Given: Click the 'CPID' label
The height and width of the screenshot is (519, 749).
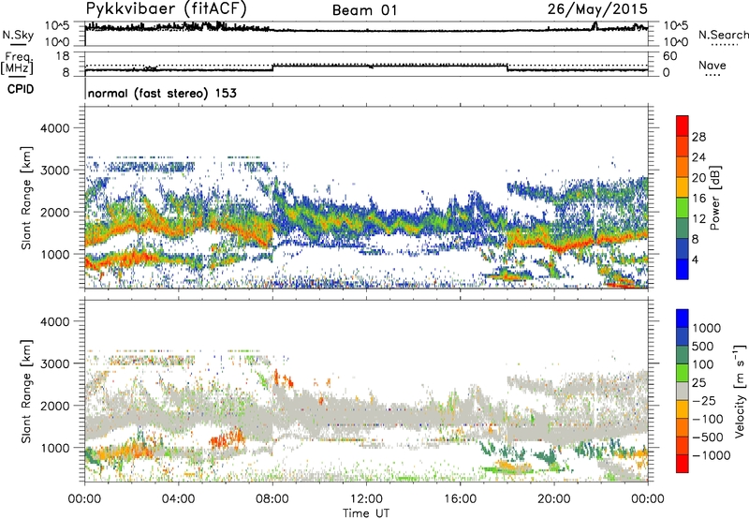Looking at the screenshot, I should coord(21,89).
